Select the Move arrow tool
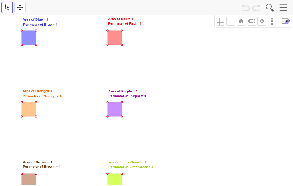 click(x=7, y=7)
